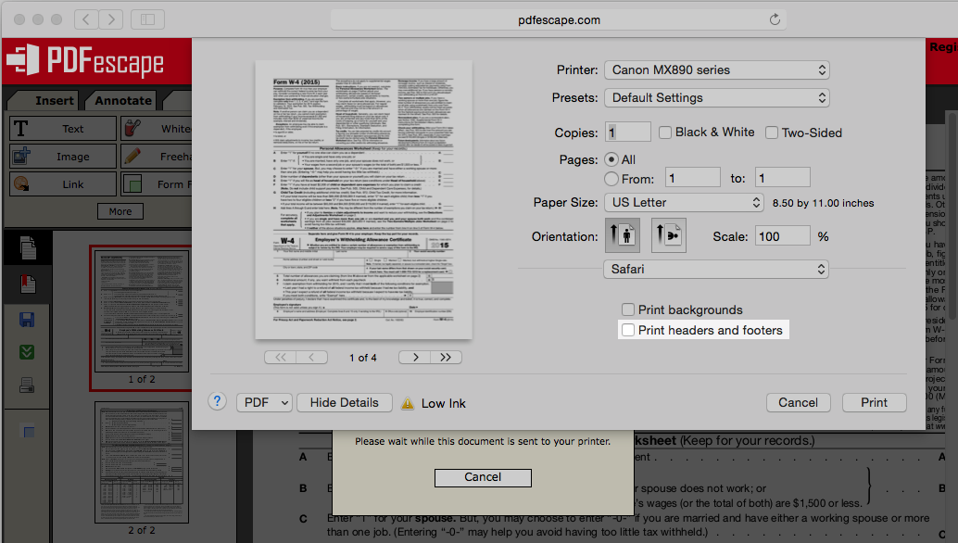Go to next preview page

(415, 358)
